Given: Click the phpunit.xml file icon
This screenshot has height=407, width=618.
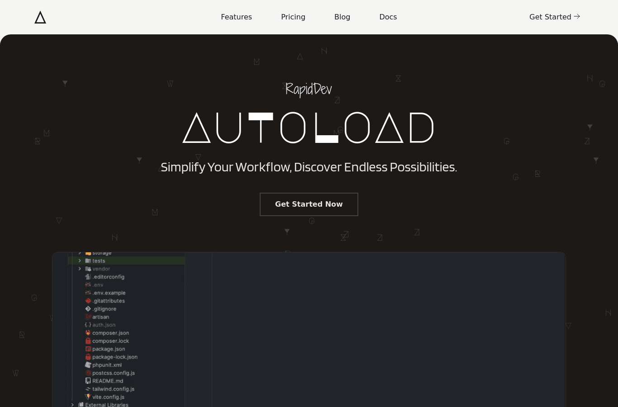Looking at the screenshot, I should (x=88, y=365).
